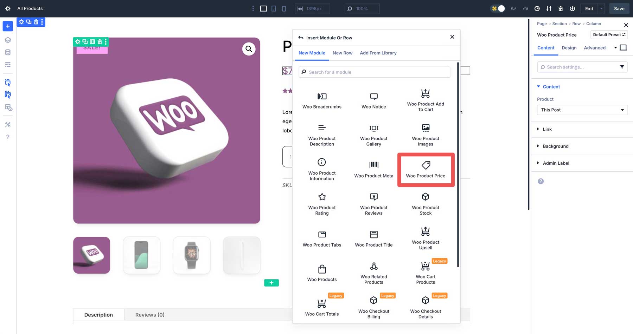Viewport: 633px width, 334px height.
Task: Switch to phone preview mode
Action: (x=284, y=8)
